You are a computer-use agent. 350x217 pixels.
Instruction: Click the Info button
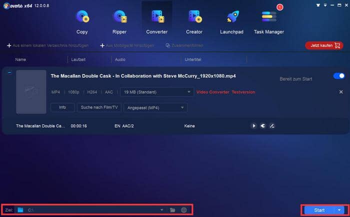pyautogui.click(x=62, y=107)
